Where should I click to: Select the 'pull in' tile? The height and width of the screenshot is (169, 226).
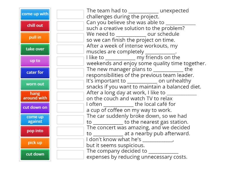pyautogui.click(x=35, y=37)
